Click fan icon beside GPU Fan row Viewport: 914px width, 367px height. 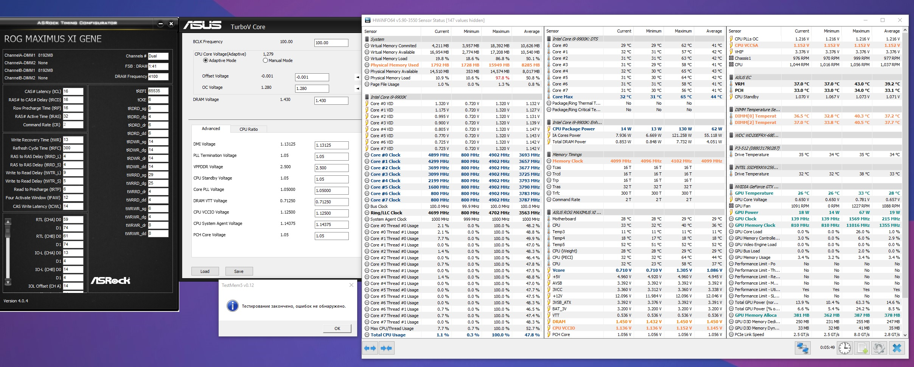731,206
